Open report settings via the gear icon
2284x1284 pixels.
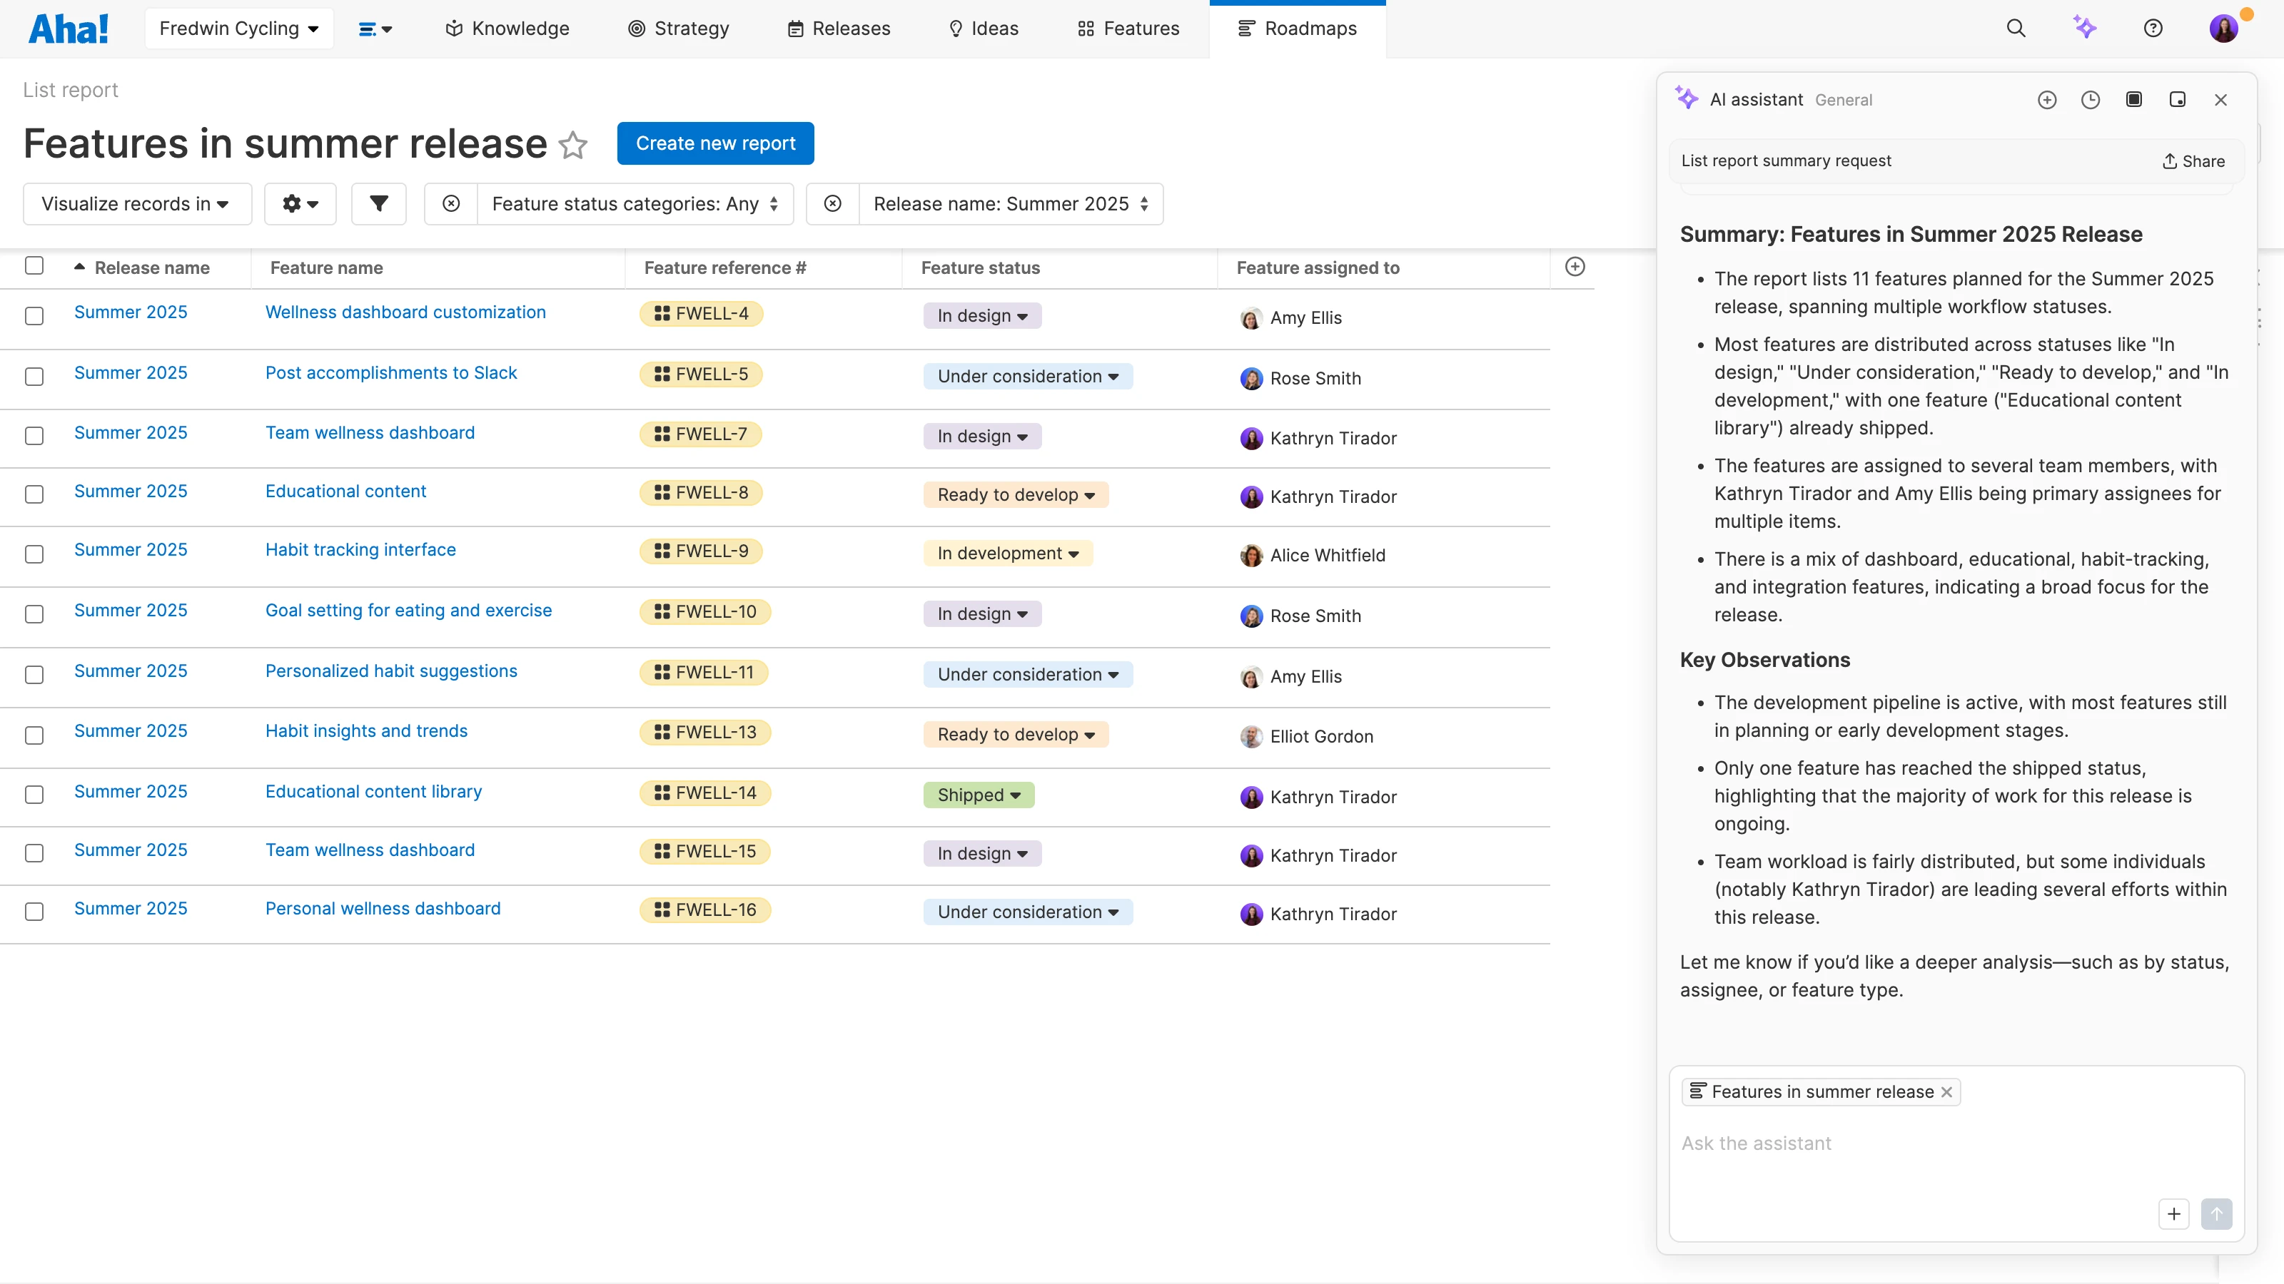point(300,204)
